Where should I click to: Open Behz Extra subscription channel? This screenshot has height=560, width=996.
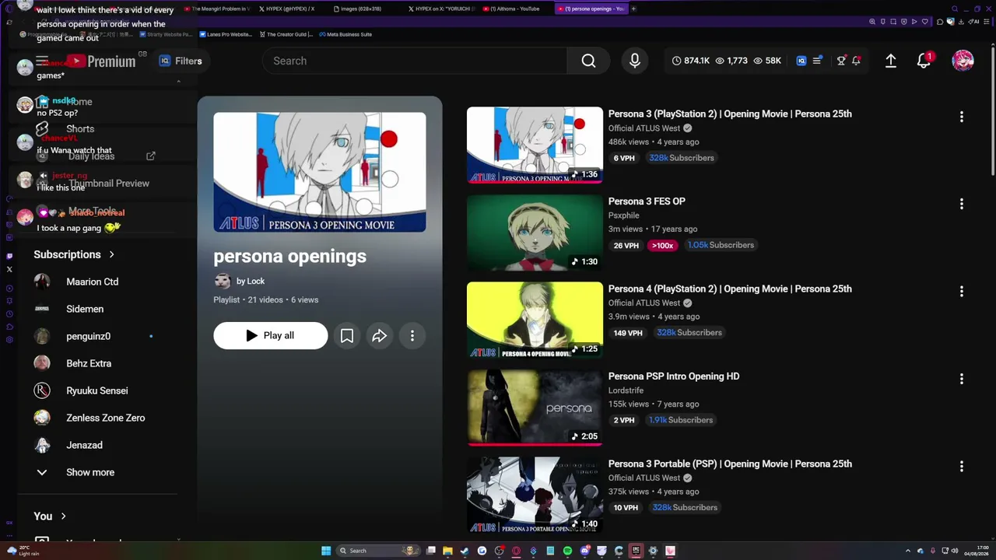[89, 363]
